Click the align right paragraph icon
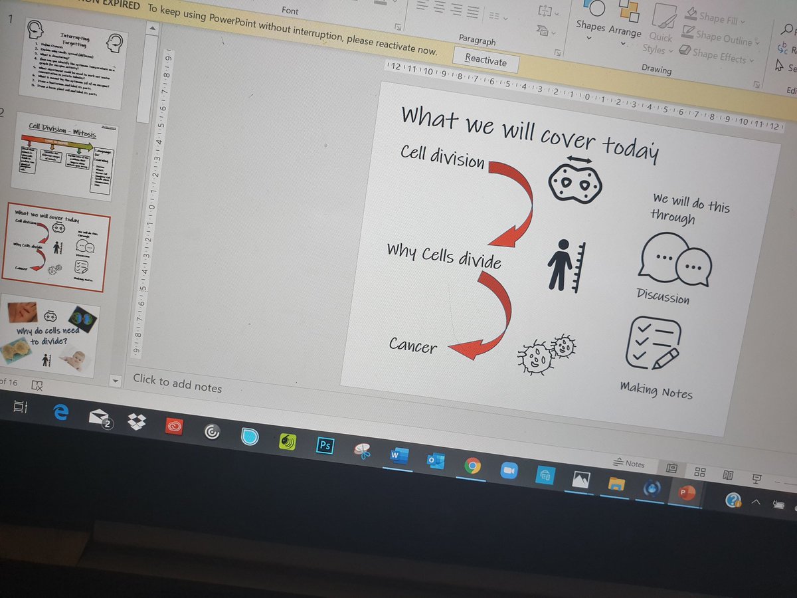 point(456,9)
